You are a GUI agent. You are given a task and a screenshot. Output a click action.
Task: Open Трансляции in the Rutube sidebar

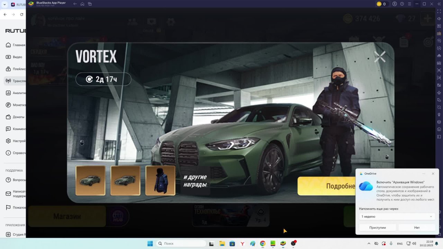click(x=16, y=81)
